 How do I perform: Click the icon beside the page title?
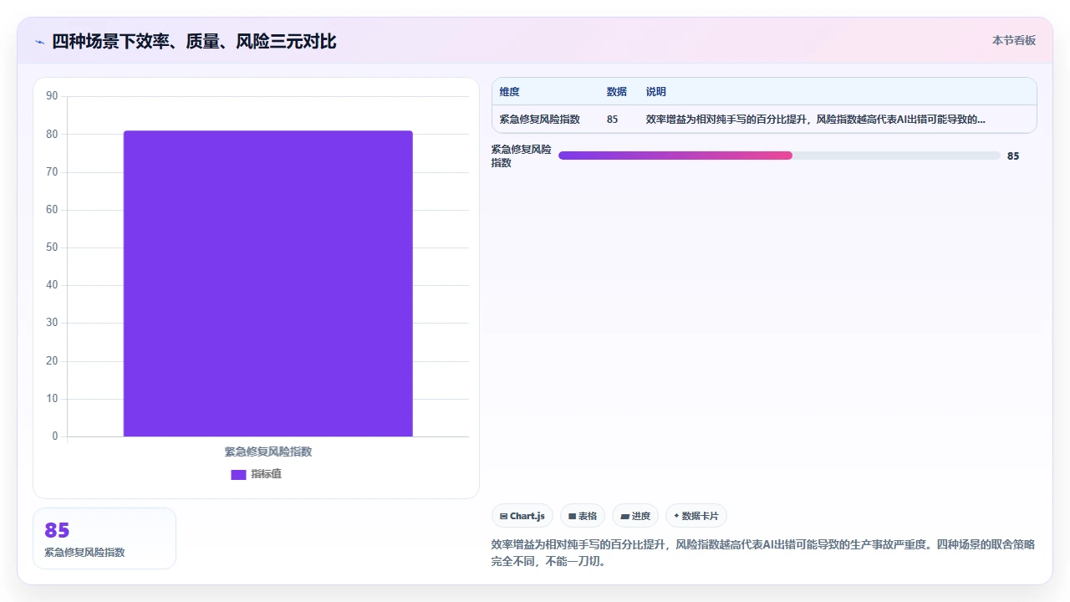click(39, 42)
